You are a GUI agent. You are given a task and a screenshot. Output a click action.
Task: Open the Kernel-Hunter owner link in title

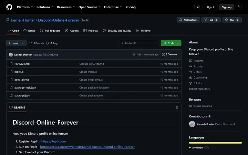click(23, 20)
